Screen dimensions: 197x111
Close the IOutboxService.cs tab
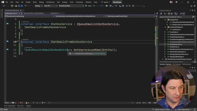(22, 13)
